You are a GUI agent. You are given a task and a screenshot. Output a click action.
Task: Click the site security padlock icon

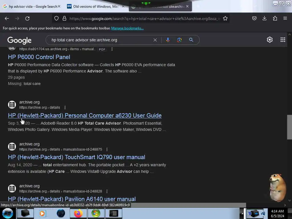[x=64, y=19]
